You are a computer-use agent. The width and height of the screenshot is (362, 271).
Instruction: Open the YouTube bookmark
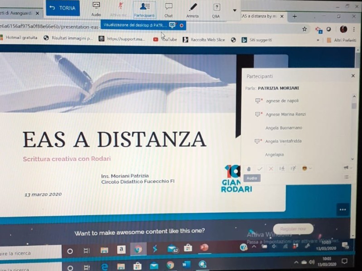pyautogui.click(x=165, y=40)
